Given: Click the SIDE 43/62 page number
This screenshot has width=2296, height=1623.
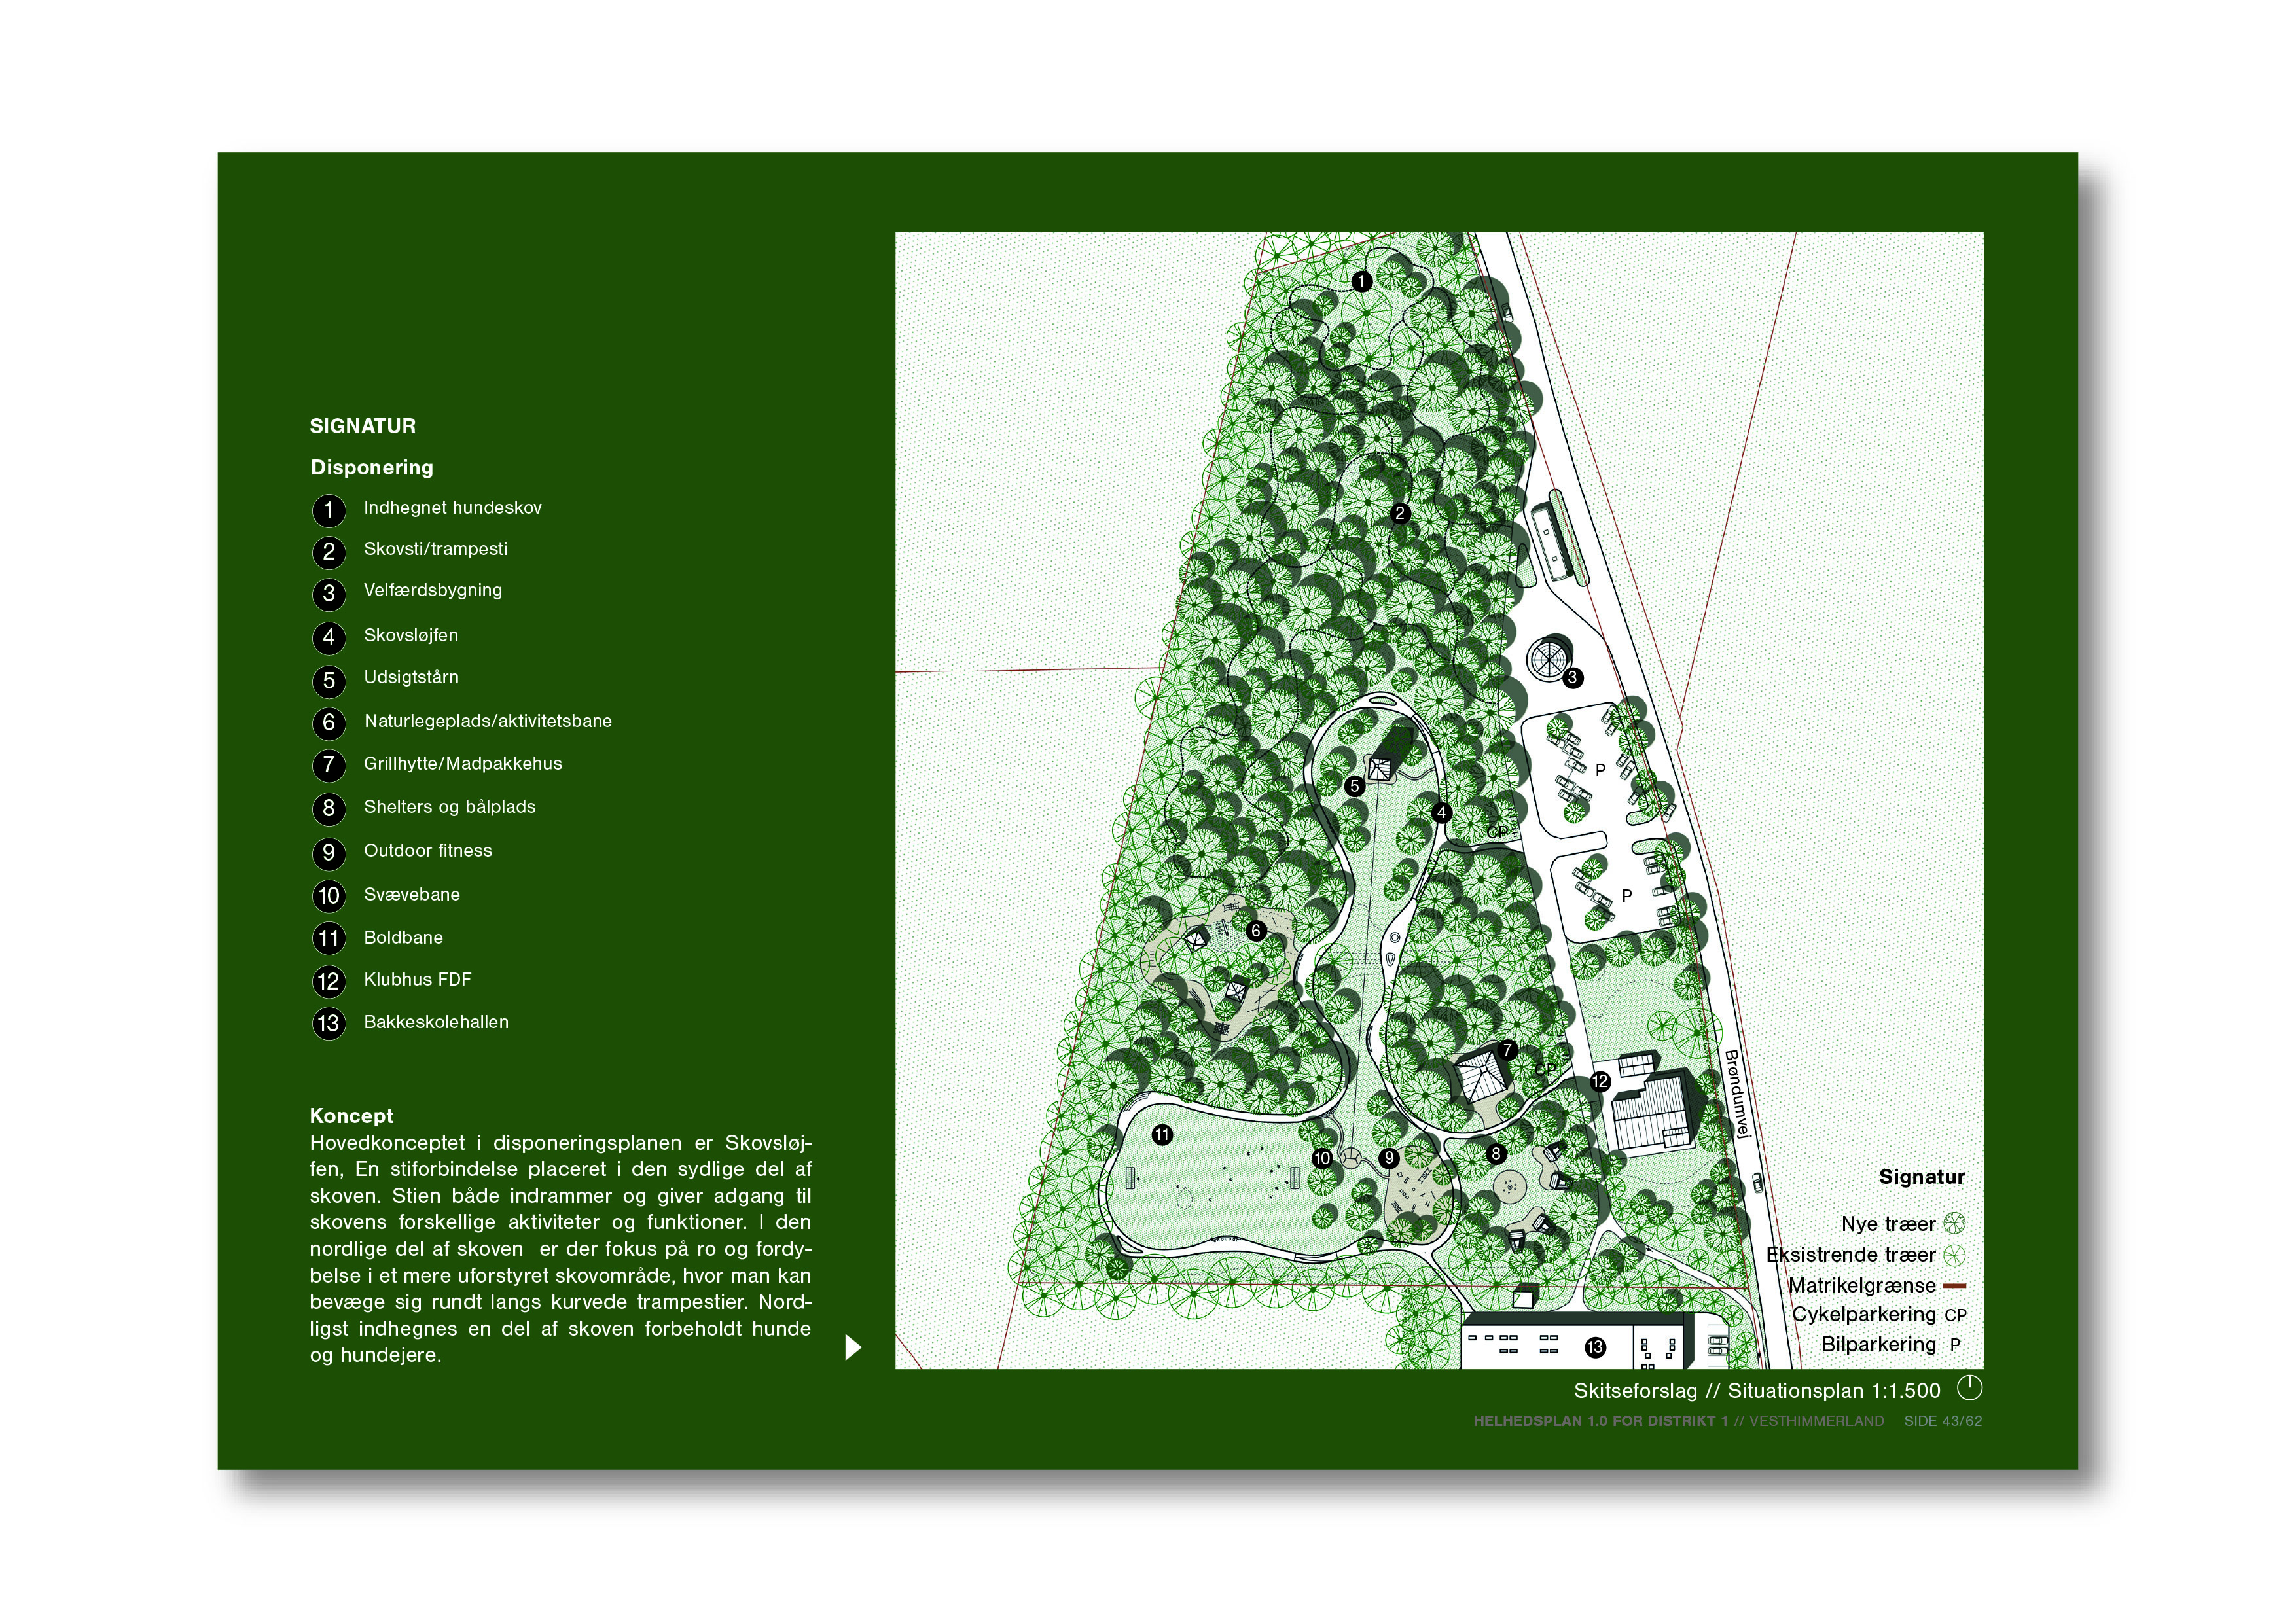Looking at the screenshot, I should (1942, 1421).
